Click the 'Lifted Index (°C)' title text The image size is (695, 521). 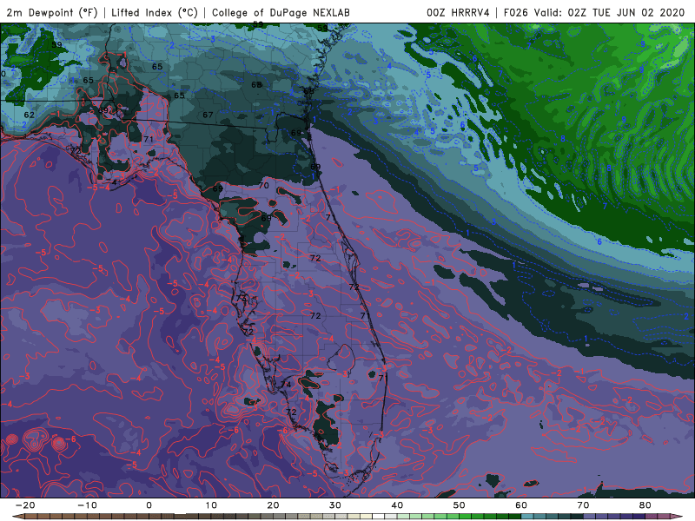(x=155, y=13)
